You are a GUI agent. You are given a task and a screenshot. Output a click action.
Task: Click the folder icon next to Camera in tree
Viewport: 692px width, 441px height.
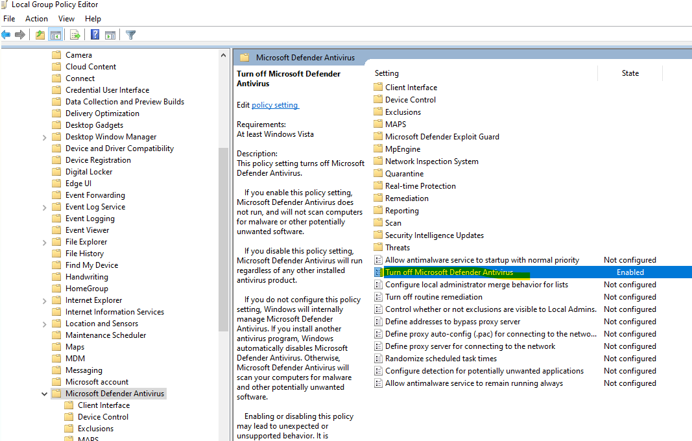point(56,54)
